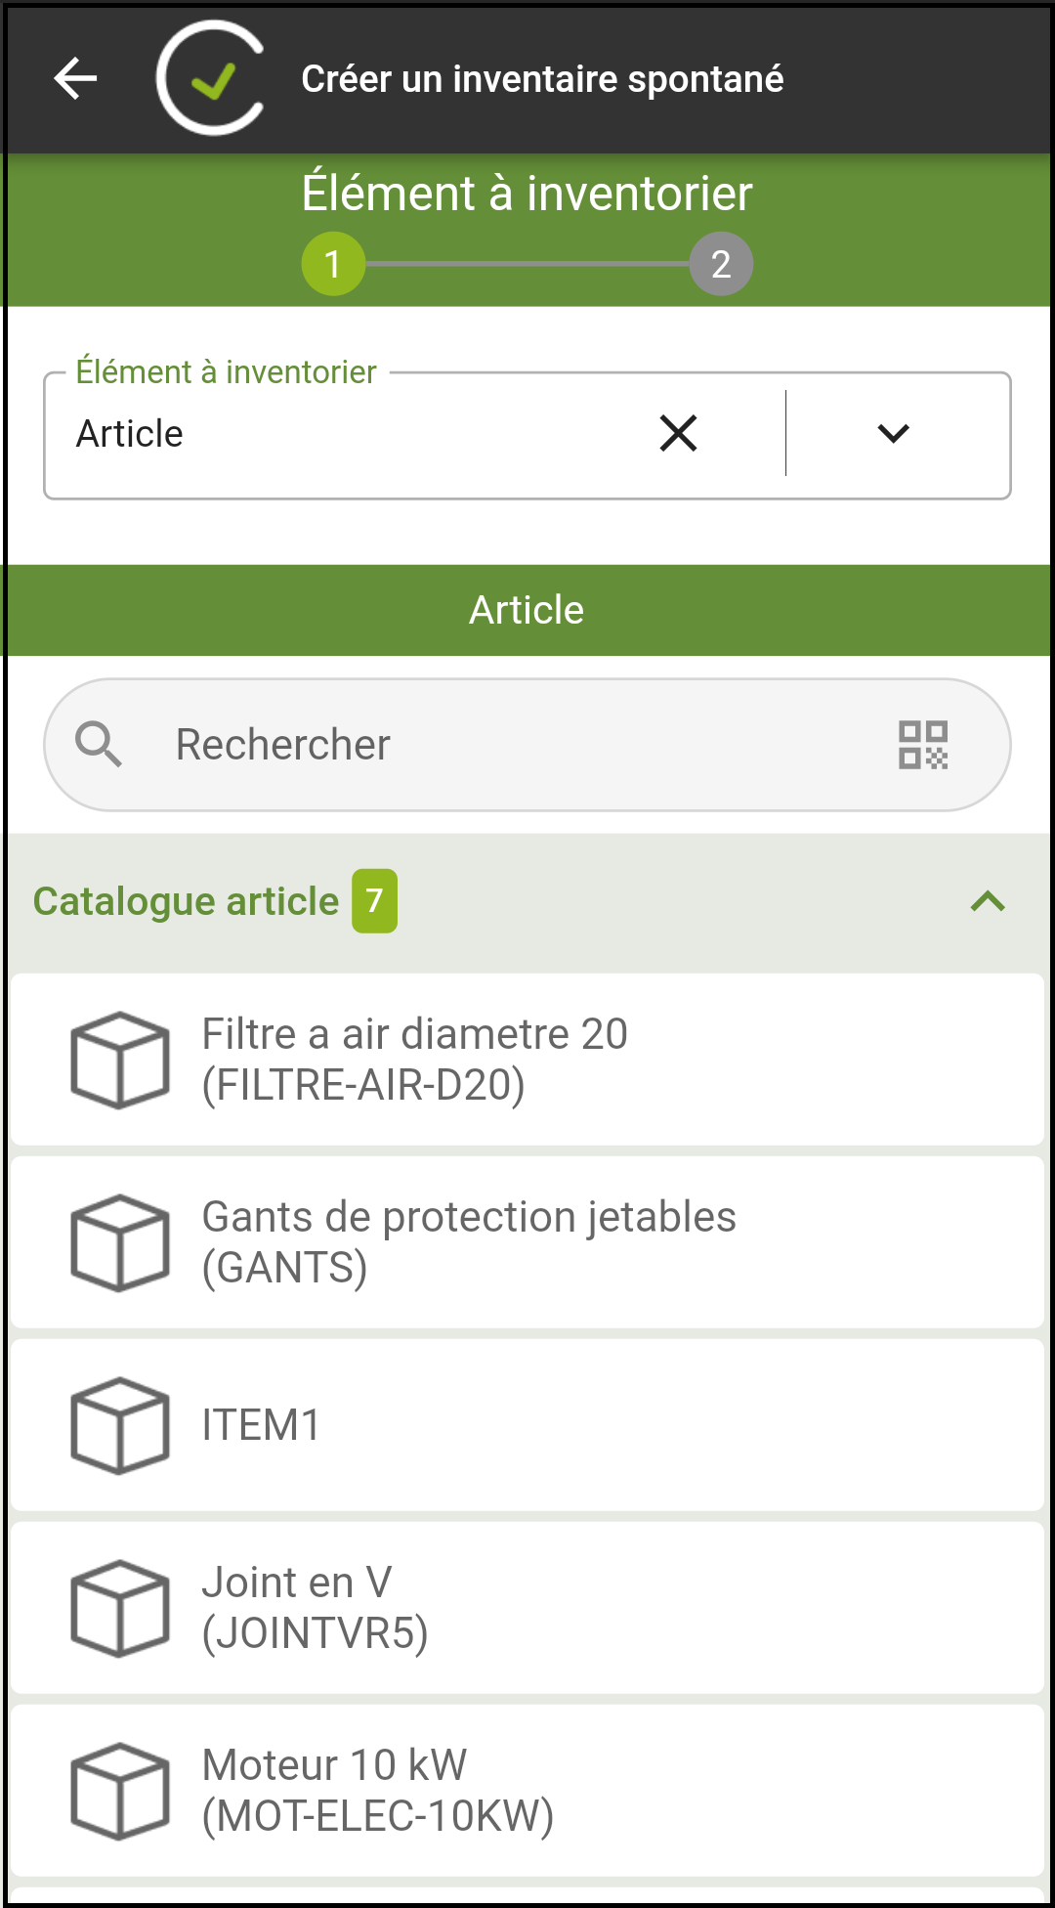Click the Catalogue article count badge 7
Viewport: 1055px width, 1908px height.
pos(375,901)
